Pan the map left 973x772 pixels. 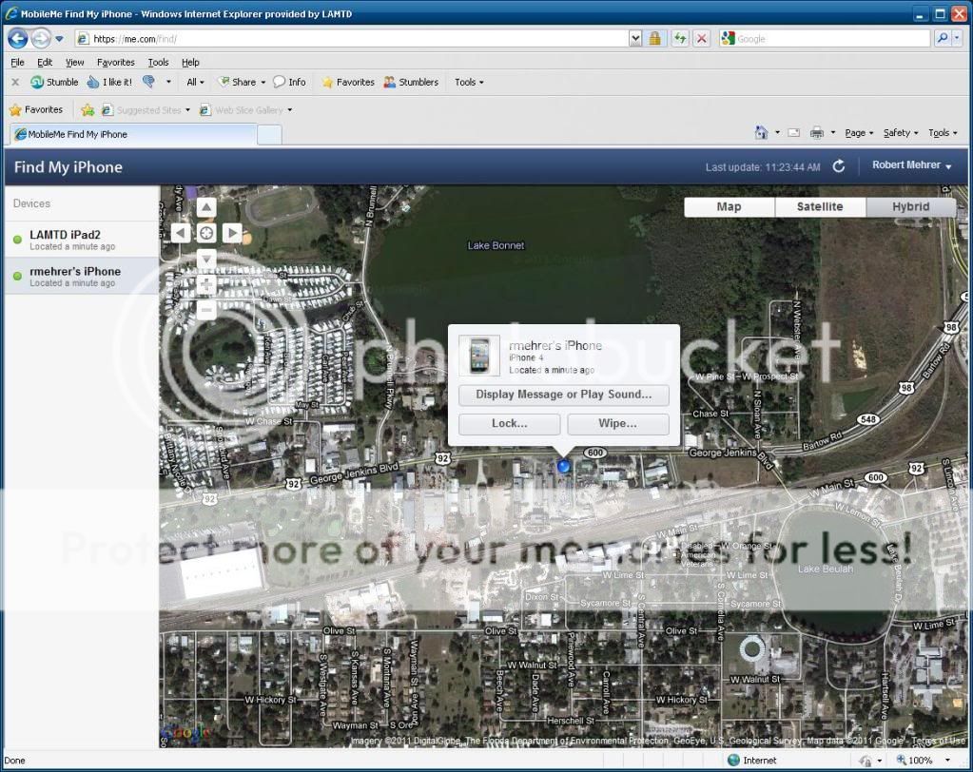[181, 233]
